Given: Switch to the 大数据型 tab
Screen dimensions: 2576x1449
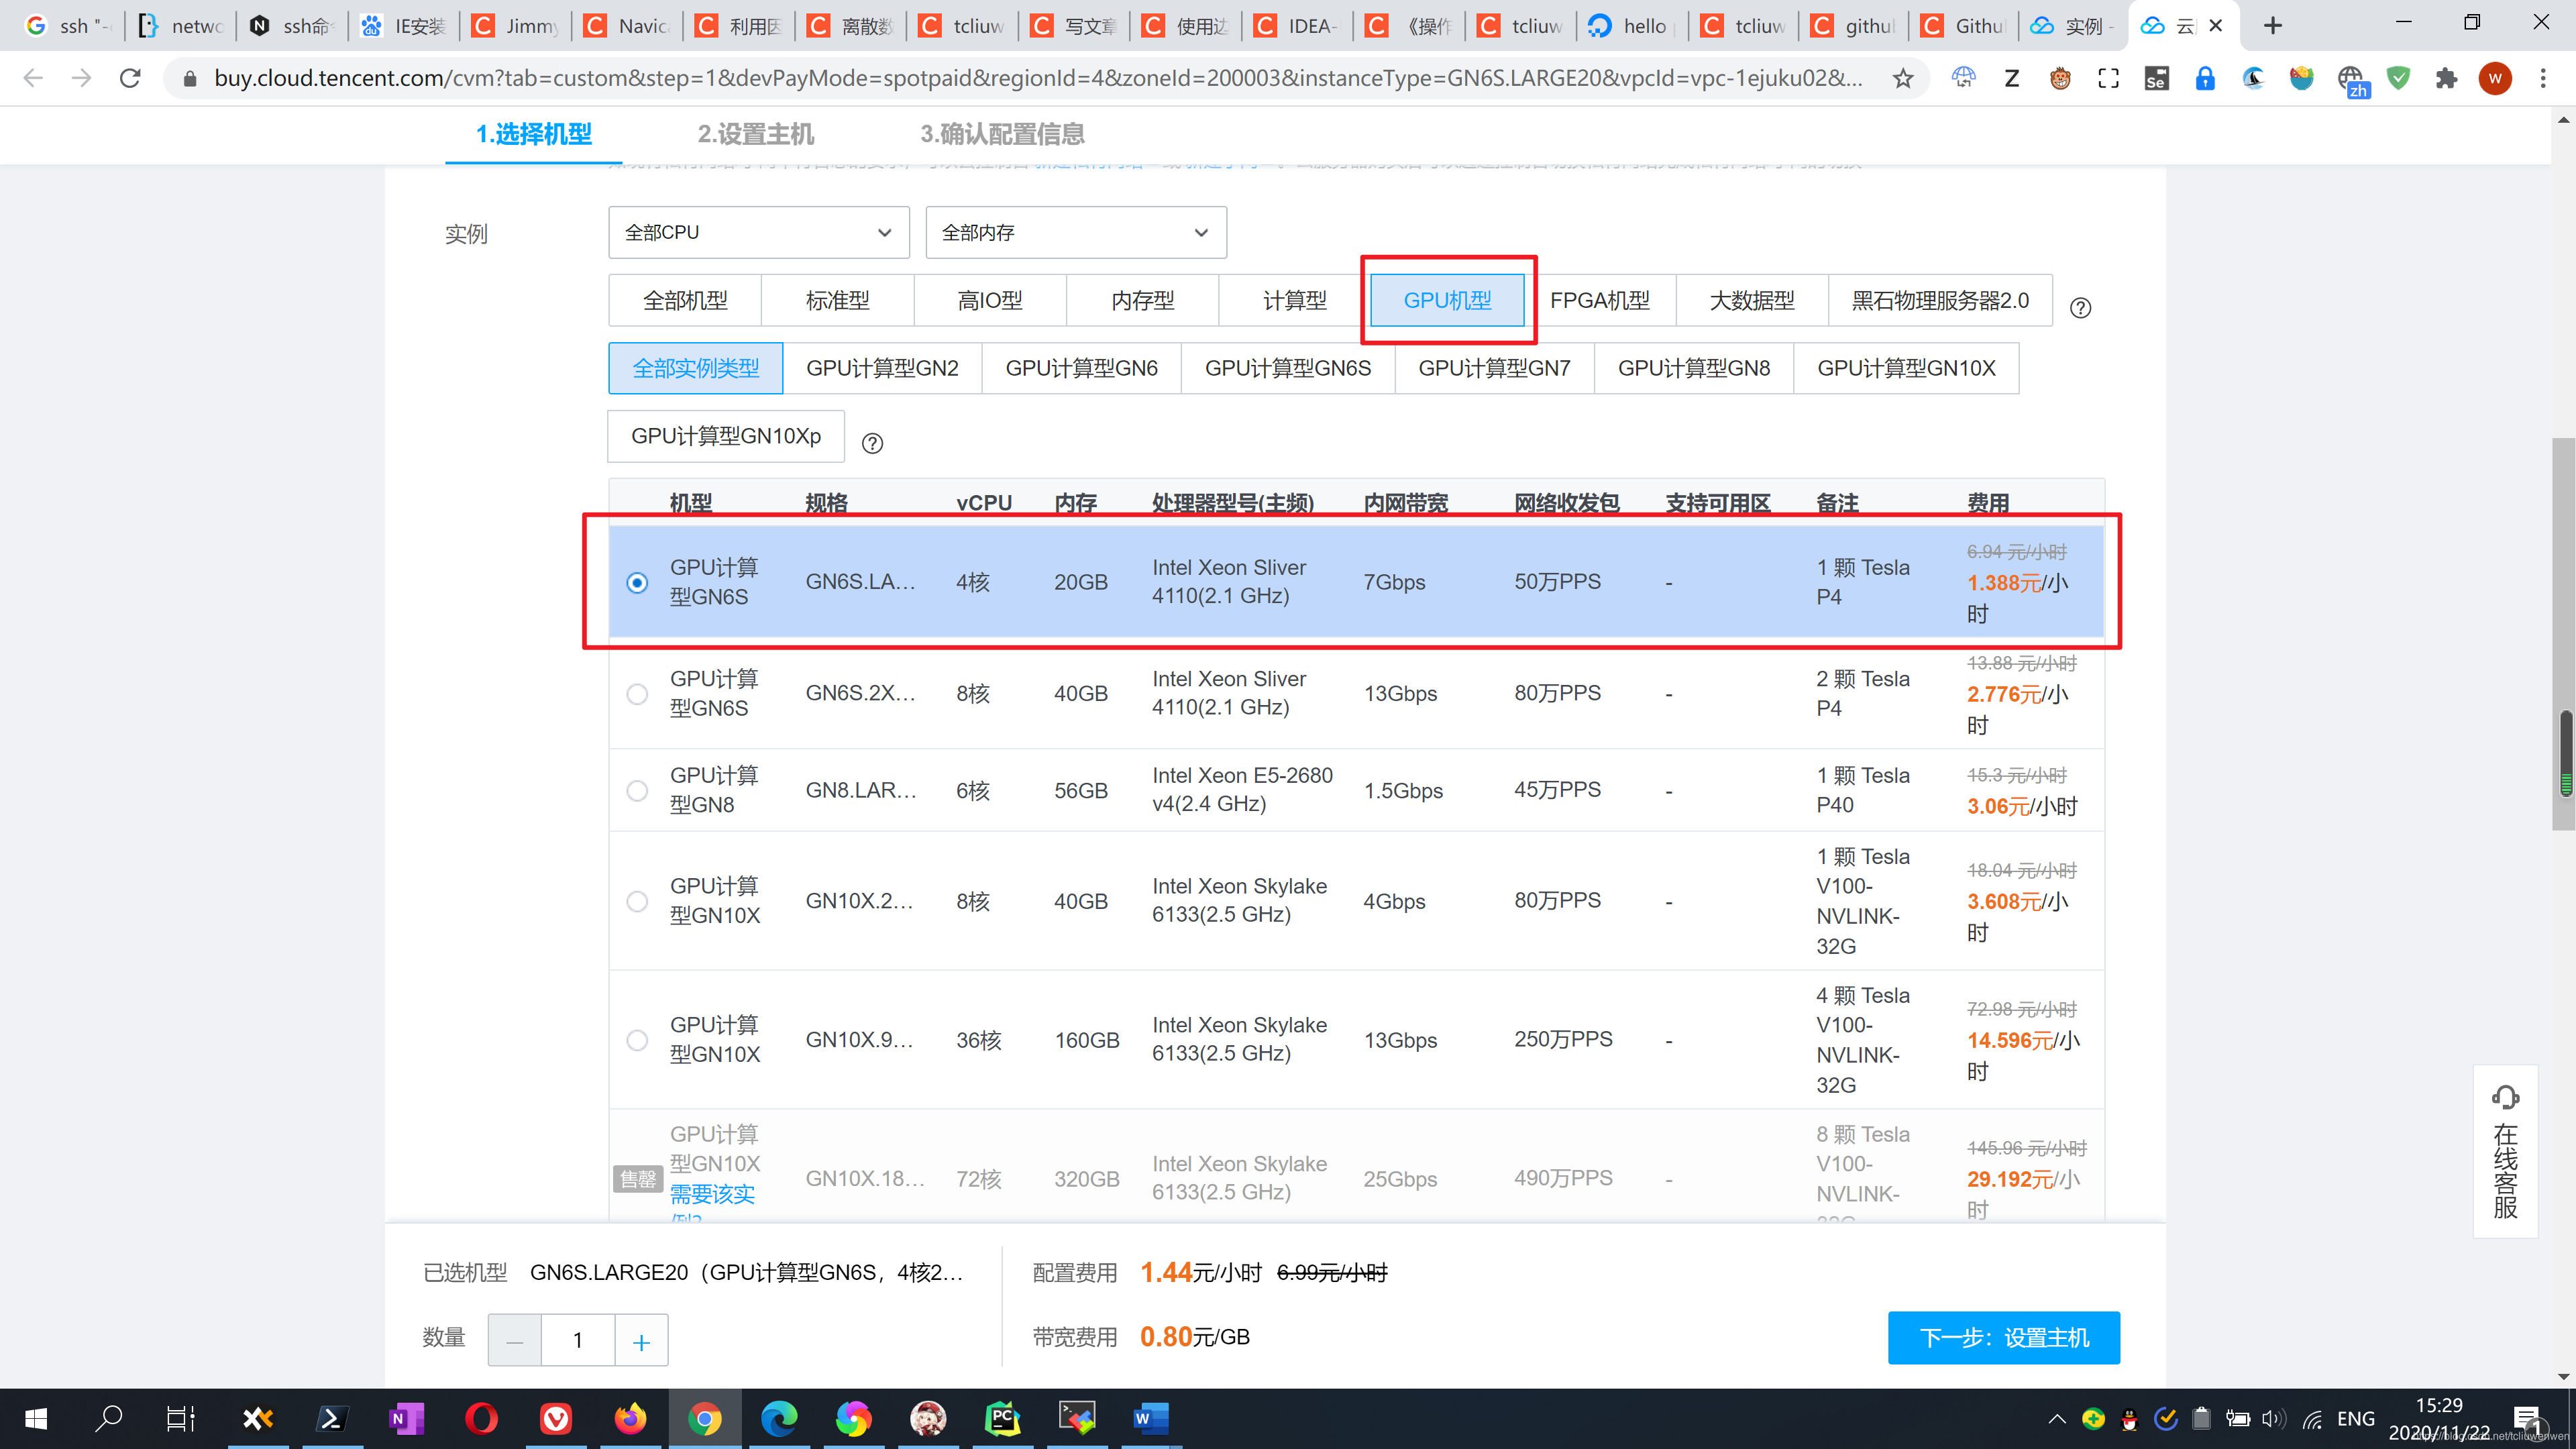Looking at the screenshot, I should (1752, 300).
